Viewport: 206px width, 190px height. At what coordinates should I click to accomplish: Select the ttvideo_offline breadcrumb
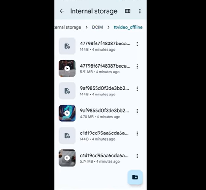128,27
